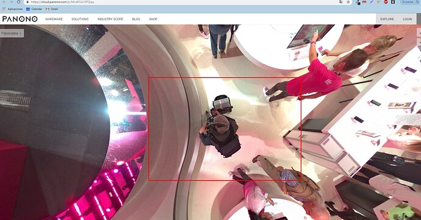This screenshot has height=220, width=421.
Task: Go to the Blog page
Action: [136, 19]
